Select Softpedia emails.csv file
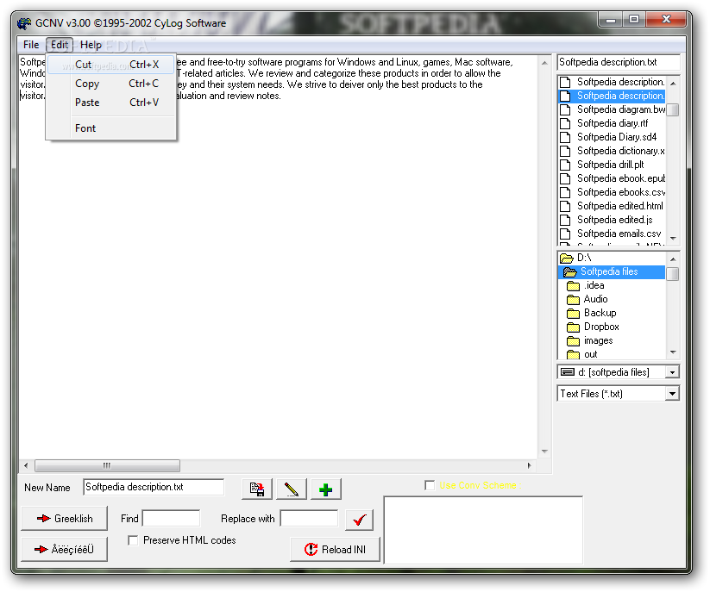 613,234
